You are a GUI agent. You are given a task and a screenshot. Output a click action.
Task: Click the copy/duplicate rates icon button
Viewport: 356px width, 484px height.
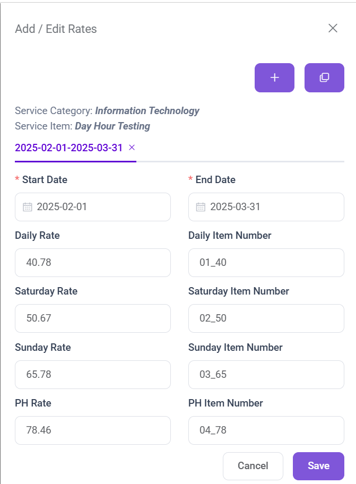pos(324,78)
